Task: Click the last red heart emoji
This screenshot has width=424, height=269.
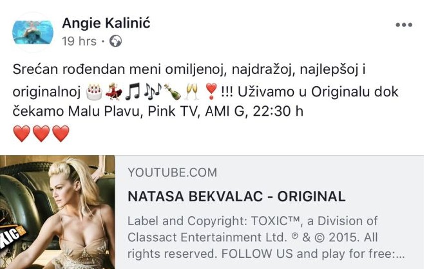Action: [x=61, y=133]
